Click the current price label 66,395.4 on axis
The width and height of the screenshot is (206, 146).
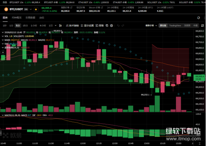tap(199, 78)
